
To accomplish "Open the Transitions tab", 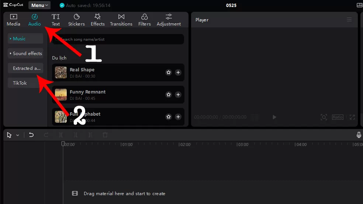I will pyautogui.click(x=121, y=20).
